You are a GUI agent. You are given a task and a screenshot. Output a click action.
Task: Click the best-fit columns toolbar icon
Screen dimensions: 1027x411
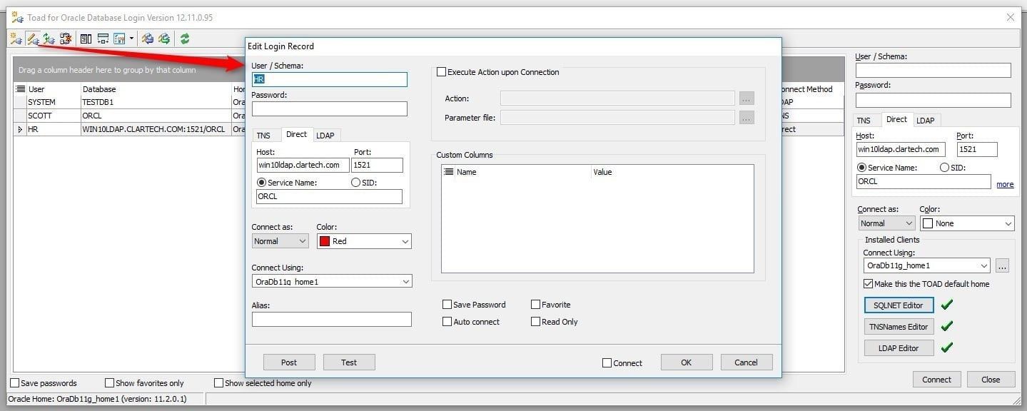click(103, 39)
